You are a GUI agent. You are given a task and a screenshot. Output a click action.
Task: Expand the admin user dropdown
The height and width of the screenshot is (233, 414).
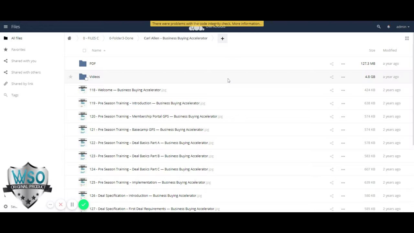(403, 27)
